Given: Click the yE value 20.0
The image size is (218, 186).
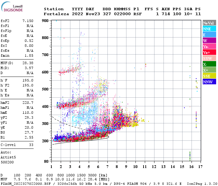Looking at the screenshot, I should tap(29, 128).
